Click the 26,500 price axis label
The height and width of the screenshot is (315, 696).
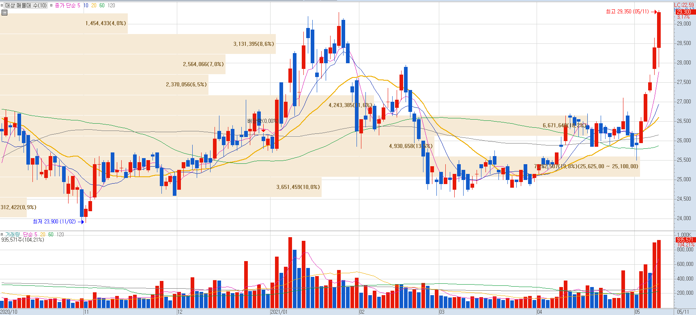click(684, 121)
